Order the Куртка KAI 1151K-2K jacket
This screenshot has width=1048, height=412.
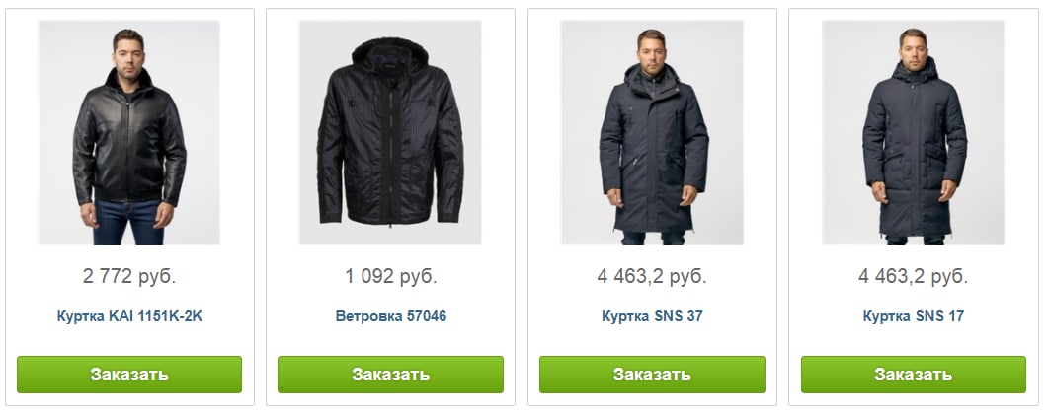click(x=129, y=374)
